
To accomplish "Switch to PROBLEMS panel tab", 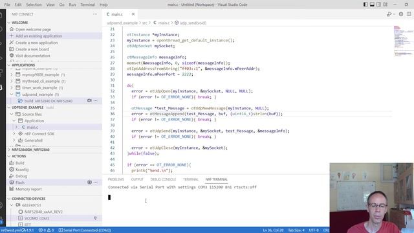I will click(x=116, y=179).
